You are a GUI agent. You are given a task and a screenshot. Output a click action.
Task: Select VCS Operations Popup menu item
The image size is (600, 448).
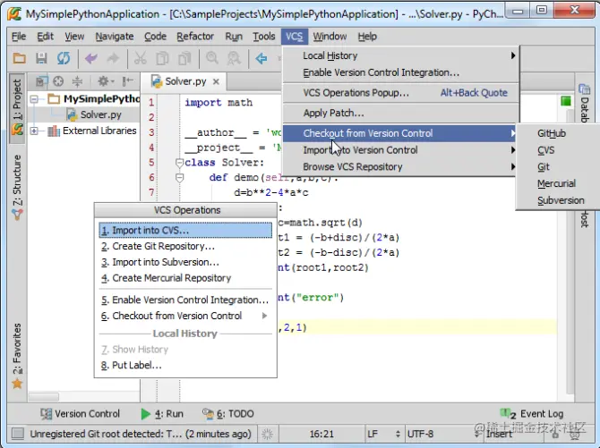point(400,93)
